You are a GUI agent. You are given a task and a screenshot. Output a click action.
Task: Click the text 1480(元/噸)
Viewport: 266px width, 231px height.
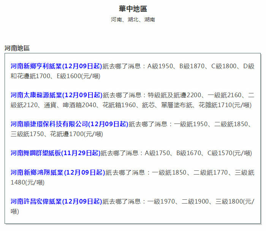pos(27,183)
